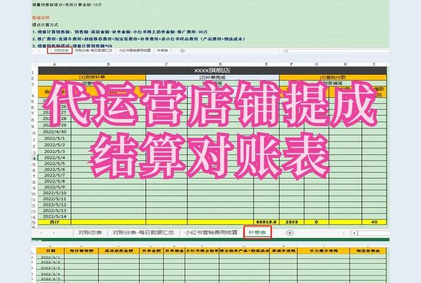Click the 补单佣金 column header

[174, 250]
